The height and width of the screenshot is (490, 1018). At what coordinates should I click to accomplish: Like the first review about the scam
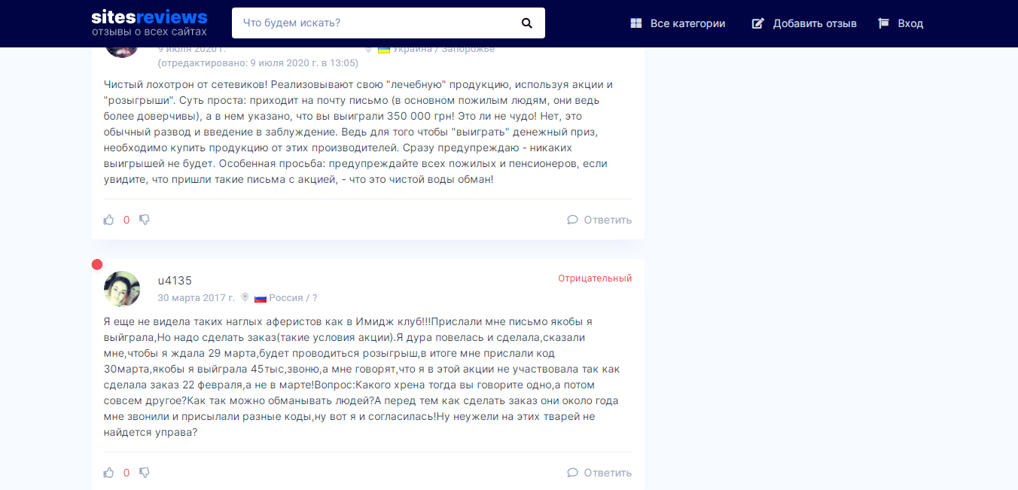pyautogui.click(x=109, y=220)
